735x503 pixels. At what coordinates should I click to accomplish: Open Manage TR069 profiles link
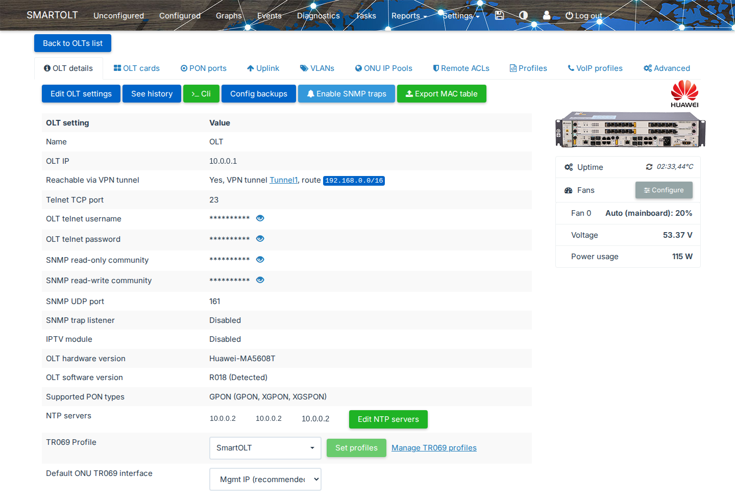(434, 448)
